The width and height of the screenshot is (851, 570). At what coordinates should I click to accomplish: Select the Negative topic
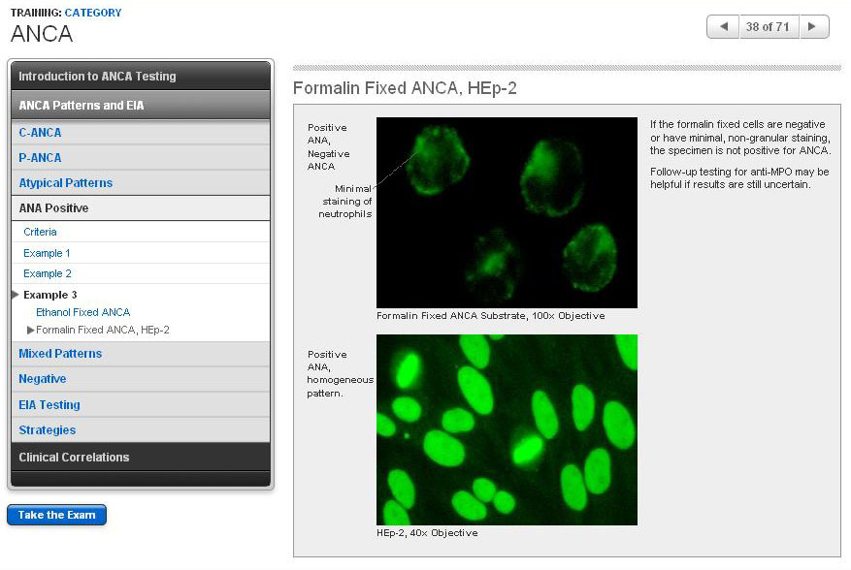pyautogui.click(x=42, y=379)
